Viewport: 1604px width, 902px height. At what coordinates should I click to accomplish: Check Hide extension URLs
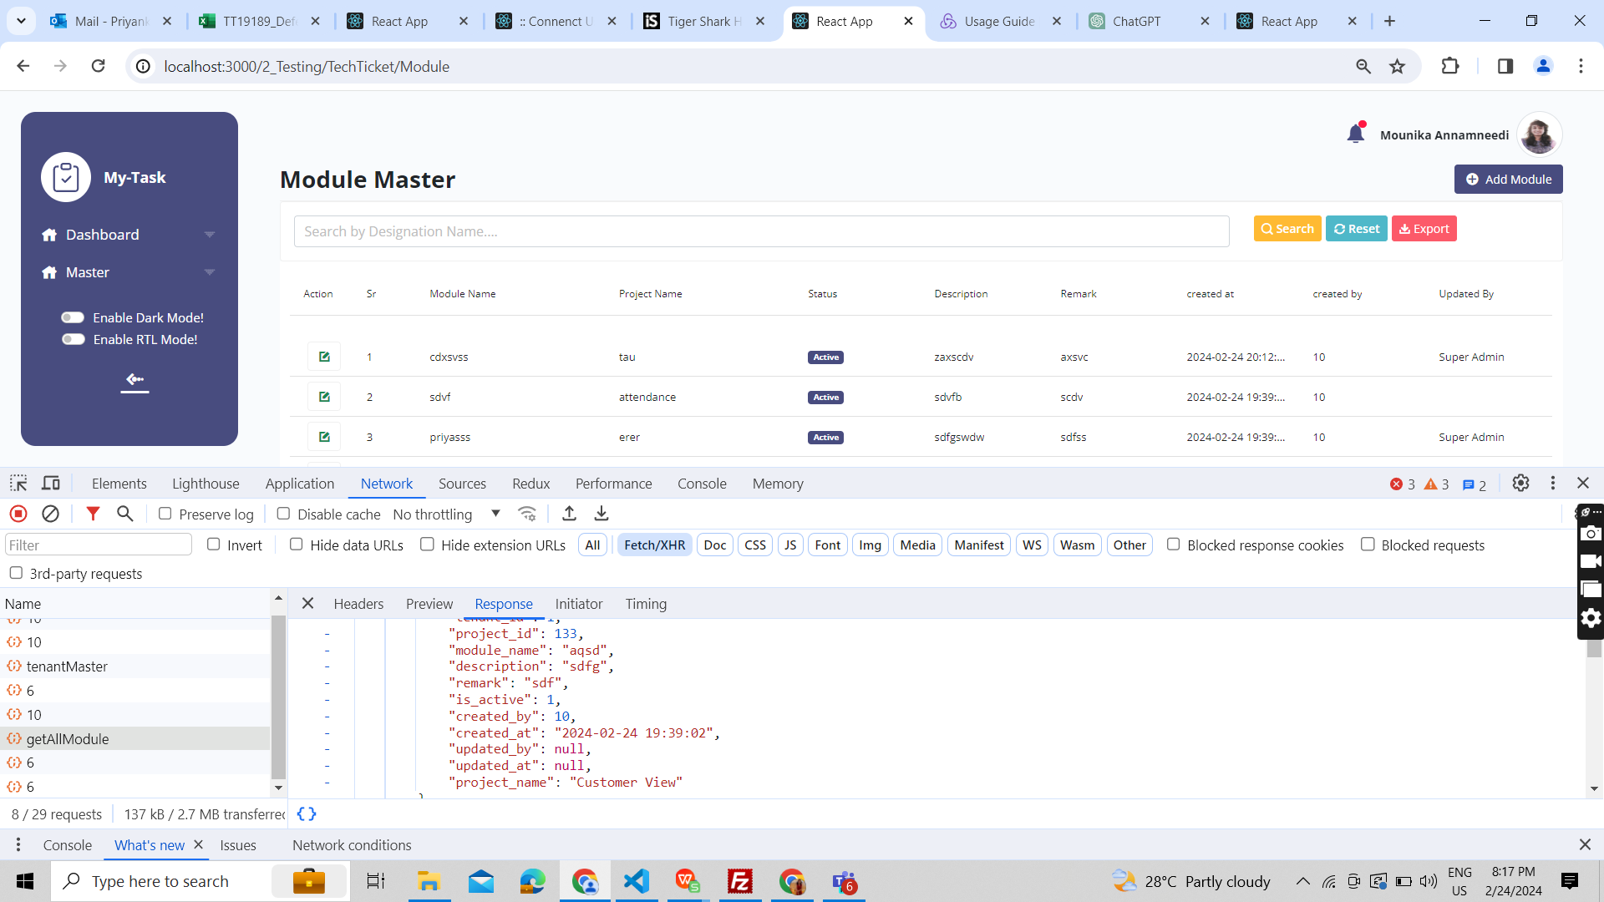[427, 545]
